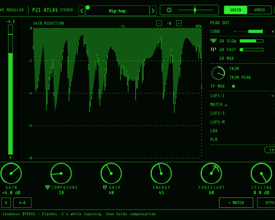Click the GAIN knob
This screenshot has width=275, height=220.
coord(11,173)
